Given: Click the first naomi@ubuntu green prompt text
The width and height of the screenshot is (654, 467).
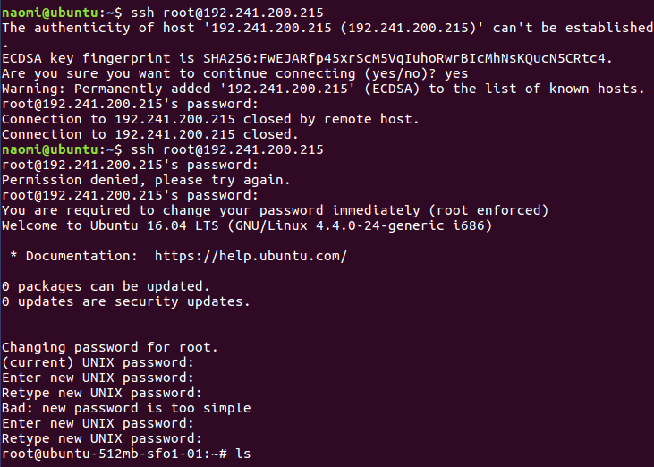Looking at the screenshot, I should (50, 13).
